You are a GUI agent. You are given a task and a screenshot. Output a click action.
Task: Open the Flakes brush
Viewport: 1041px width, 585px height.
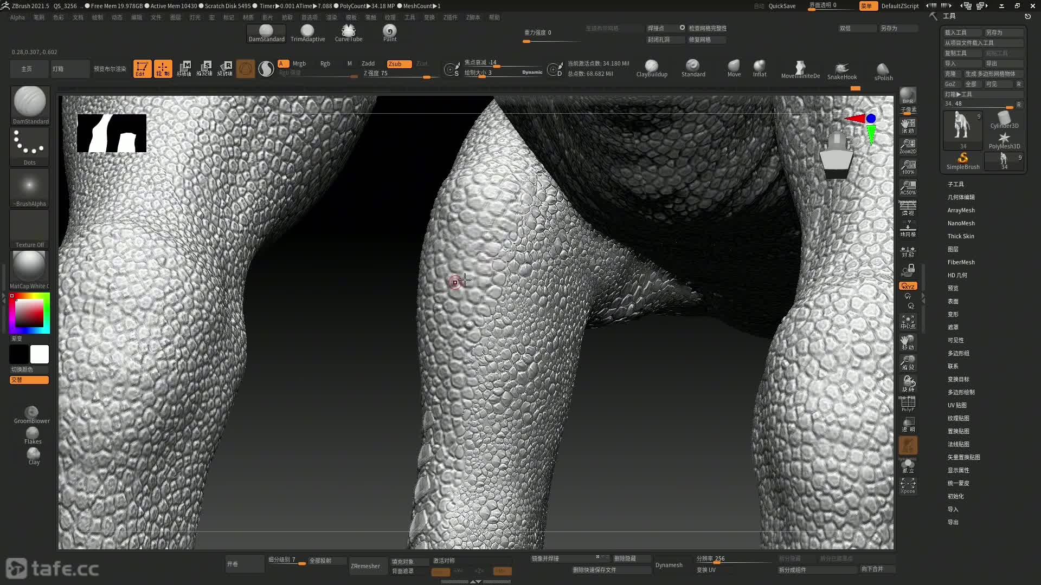point(33,435)
